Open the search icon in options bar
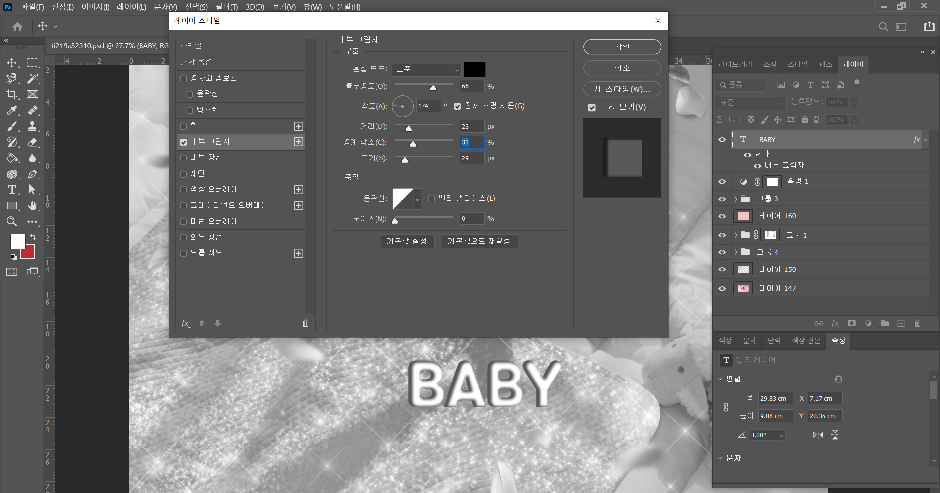The image size is (940, 493). click(883, 27)
